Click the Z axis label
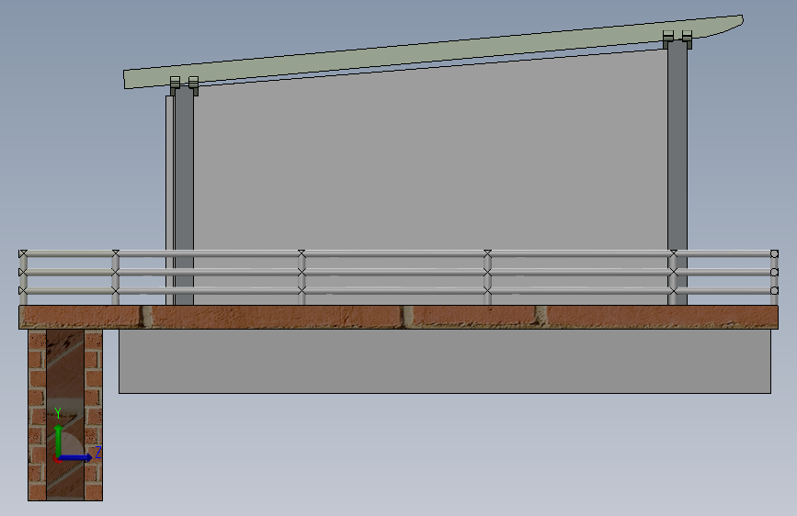 [x=98, y=452]
